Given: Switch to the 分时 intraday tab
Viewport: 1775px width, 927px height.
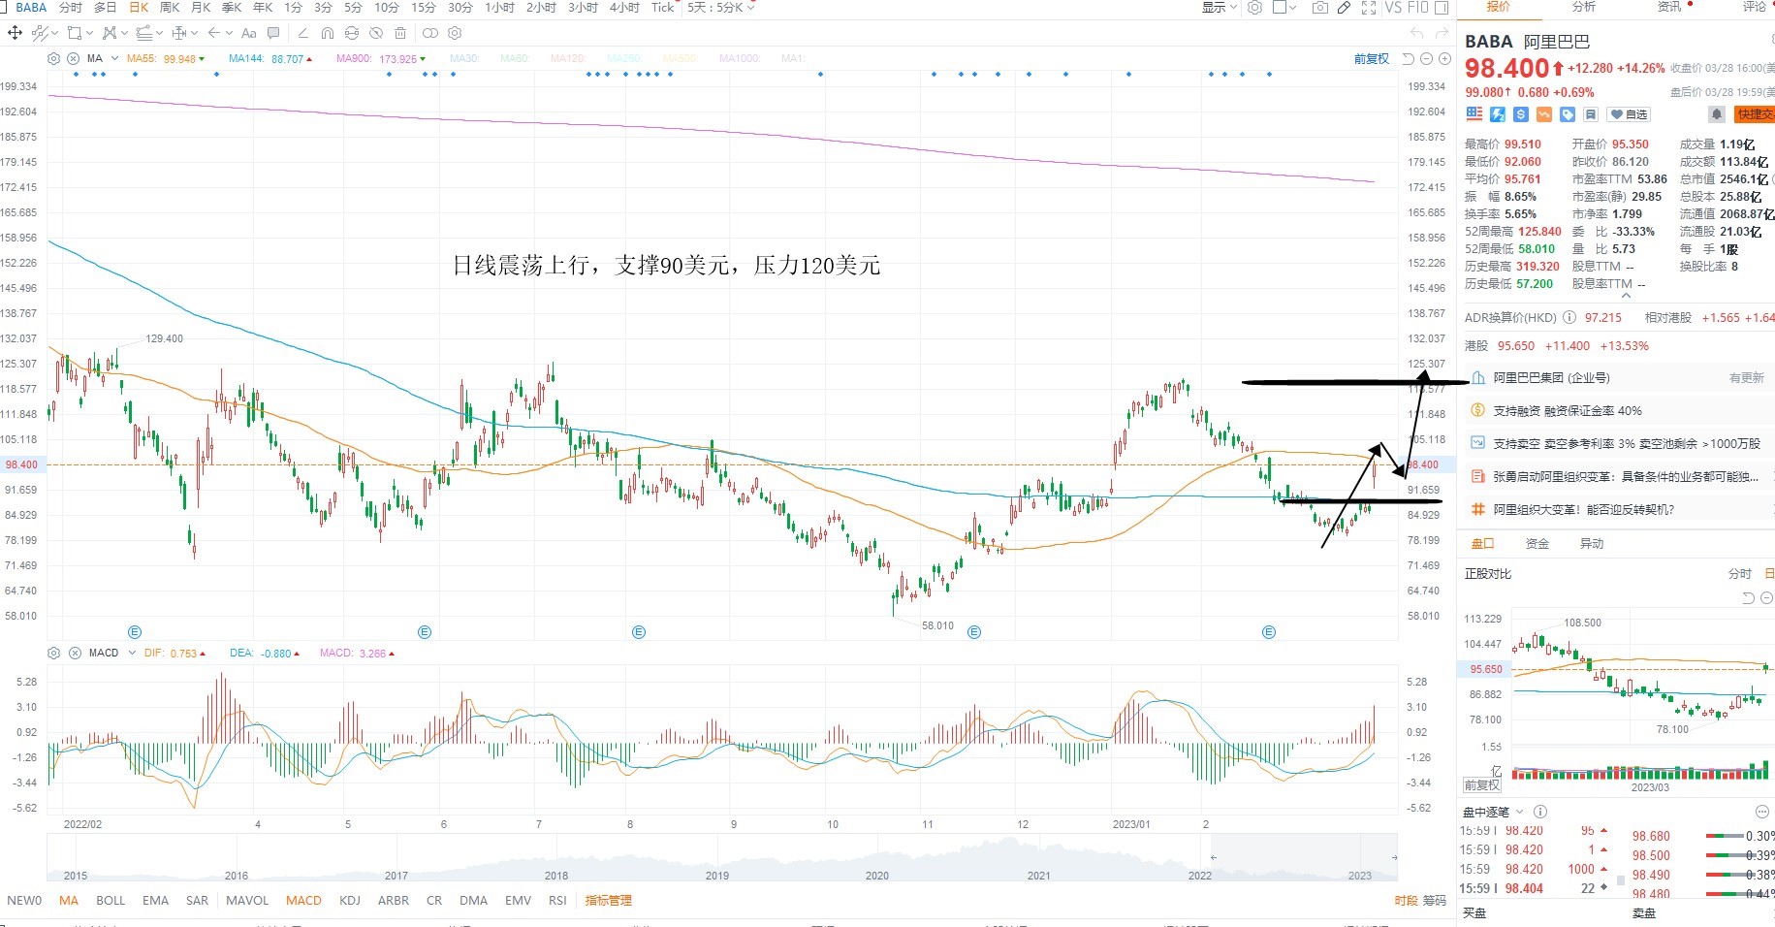Looking at the screenshot, I should coord(71,8).
